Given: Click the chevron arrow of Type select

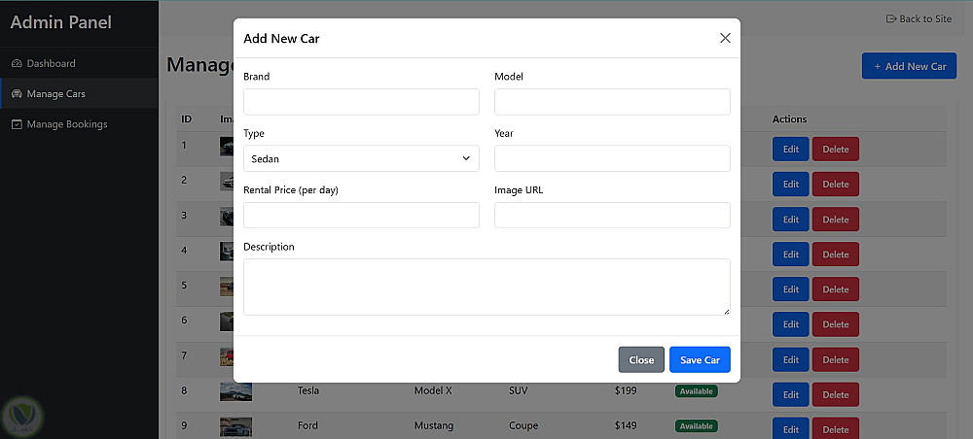Looking at the screenshot, I should (x=466, y=158).
